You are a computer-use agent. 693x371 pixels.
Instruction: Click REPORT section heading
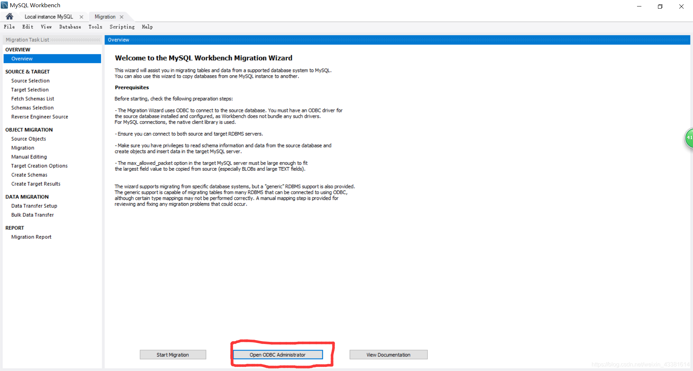[15, 228]
